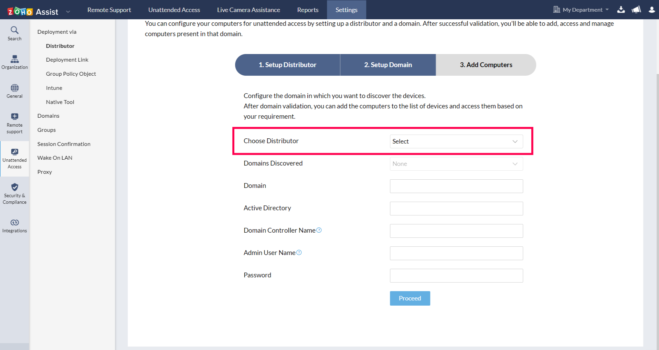Open the Search panel in the sidebar

point(14,33)
